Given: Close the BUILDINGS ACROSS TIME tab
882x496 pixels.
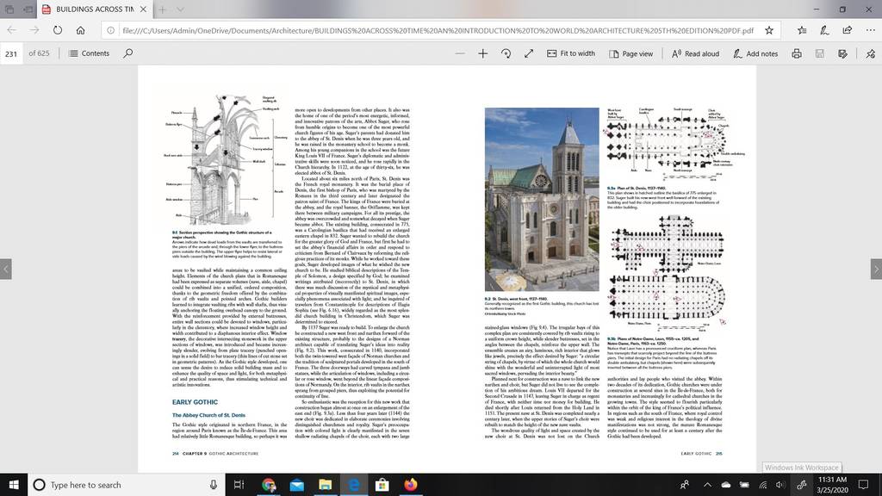Looking at the screenshot, I should click(x=144, y=9).
